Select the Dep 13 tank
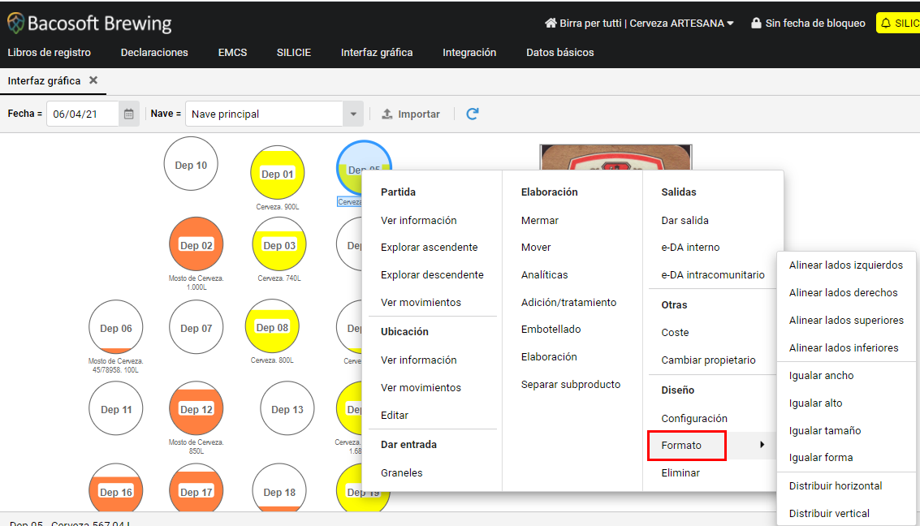920x526 pixels. tap(287, 409)
